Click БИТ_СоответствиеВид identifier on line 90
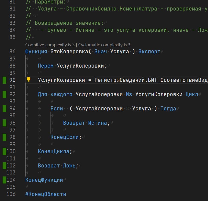The width and height of the screenshot is (208, 201). 178,80
